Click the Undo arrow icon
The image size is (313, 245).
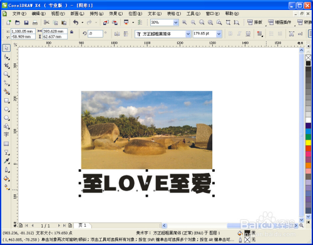(x=76, y=23)
